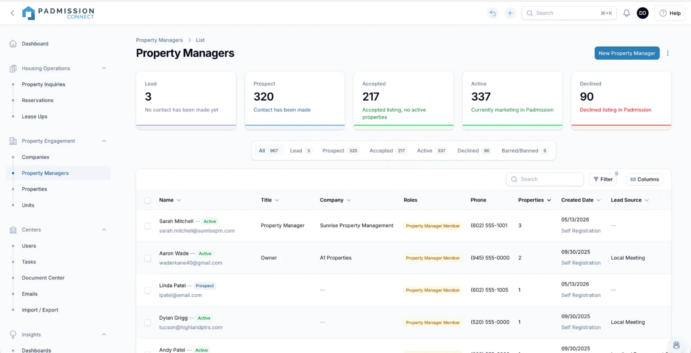This screenshot has width=691, height=353.
Task: Check the Aaron Wade row checkbox
Action: [148, 258]
